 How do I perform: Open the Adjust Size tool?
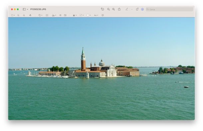[x=65, y=15]
